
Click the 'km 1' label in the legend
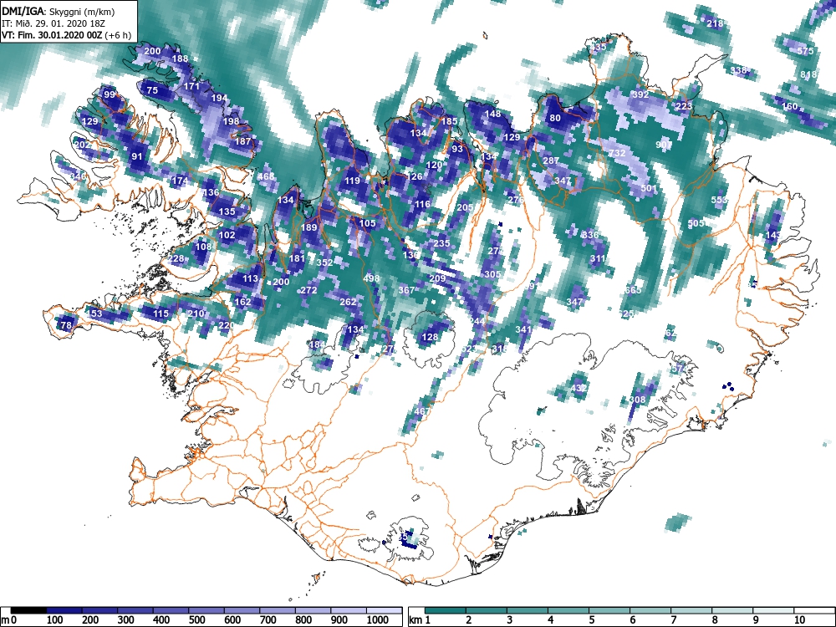click(421, 620)
